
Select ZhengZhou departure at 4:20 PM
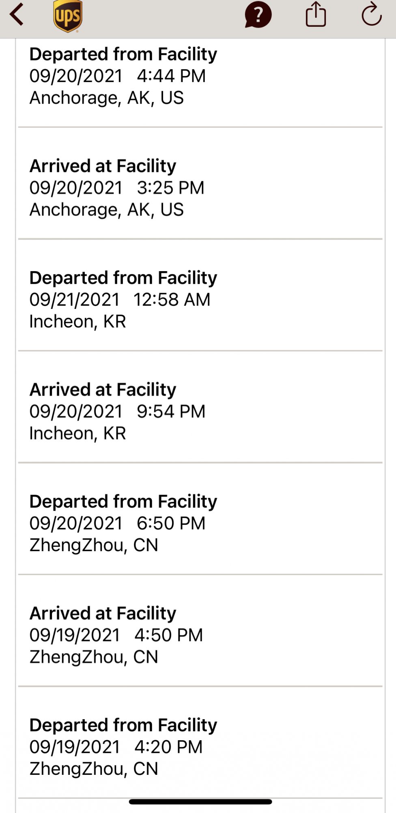point(200,747)
